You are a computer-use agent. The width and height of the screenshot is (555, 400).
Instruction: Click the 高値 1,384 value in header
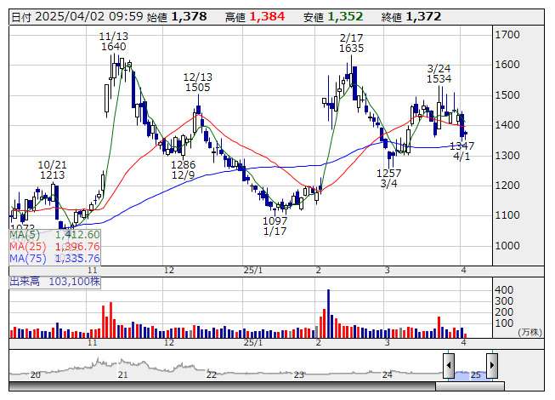pyautogui.click(x=255, y=17)
